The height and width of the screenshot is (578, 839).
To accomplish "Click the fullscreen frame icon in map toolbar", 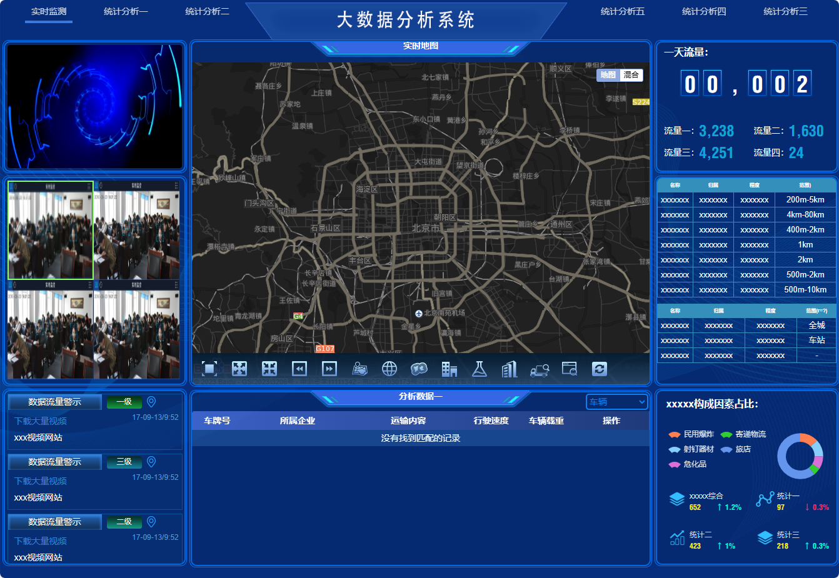I will (x=209, y=369).
